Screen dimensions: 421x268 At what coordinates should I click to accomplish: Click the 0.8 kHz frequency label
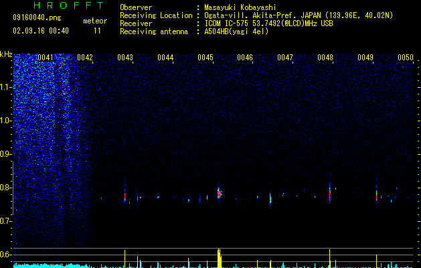[6, 188]
